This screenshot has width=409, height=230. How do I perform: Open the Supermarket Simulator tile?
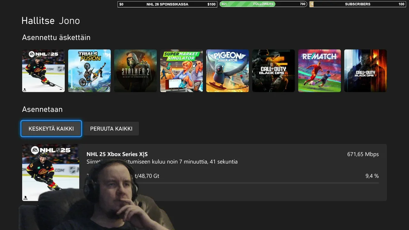181,71
